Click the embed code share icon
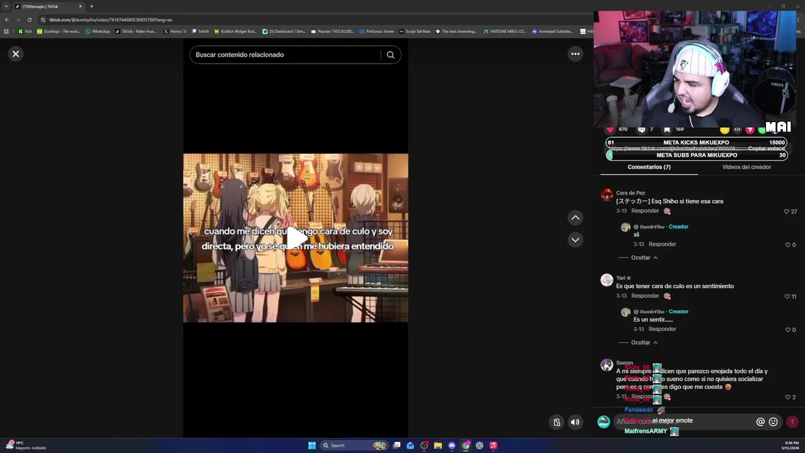The width and height of the screenshot is (805, 453). tap(737, 130)
